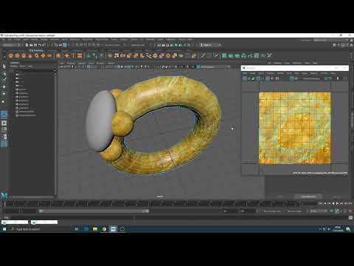Activate the Paint Selection tool in toolbox

click(x=4, y=80)
